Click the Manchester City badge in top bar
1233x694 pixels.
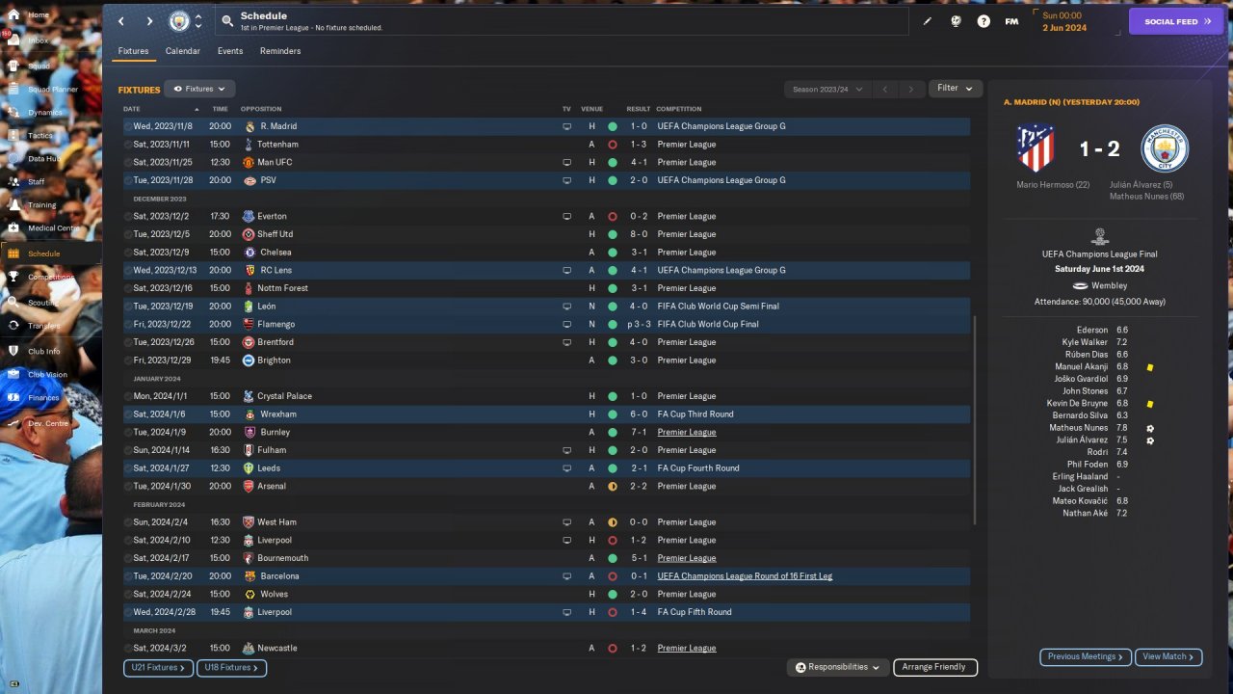coord(179,21)
